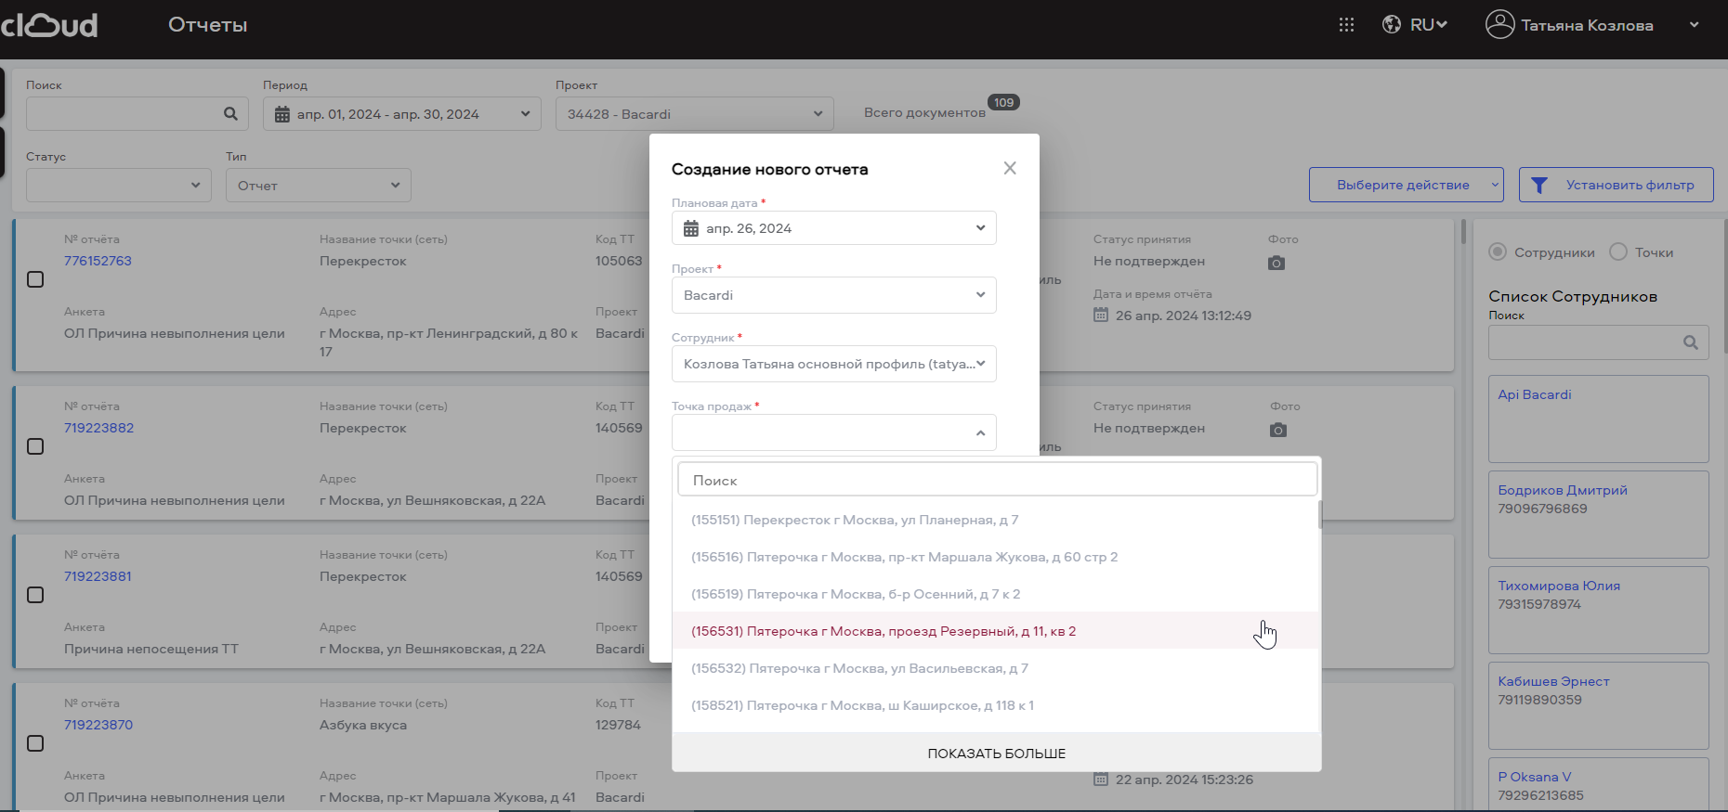Viewport: 1728px width, 812px height.
Task: Click the Список Сотрудников search field
Action: [1599, 342]
